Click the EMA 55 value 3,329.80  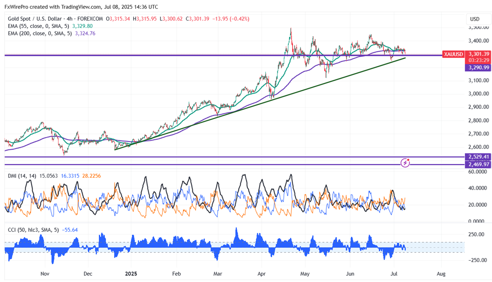(83, 26)
